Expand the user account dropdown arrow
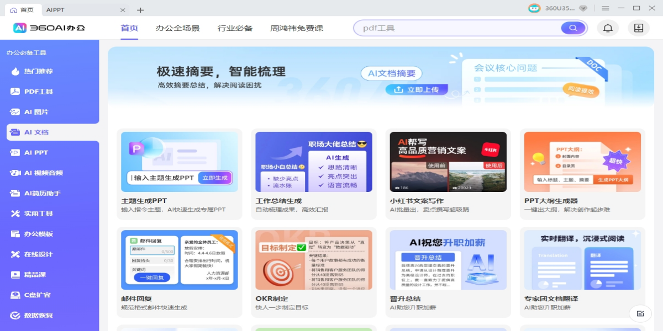Viewport: 663px width, 331px height. (x=583, y=8)
